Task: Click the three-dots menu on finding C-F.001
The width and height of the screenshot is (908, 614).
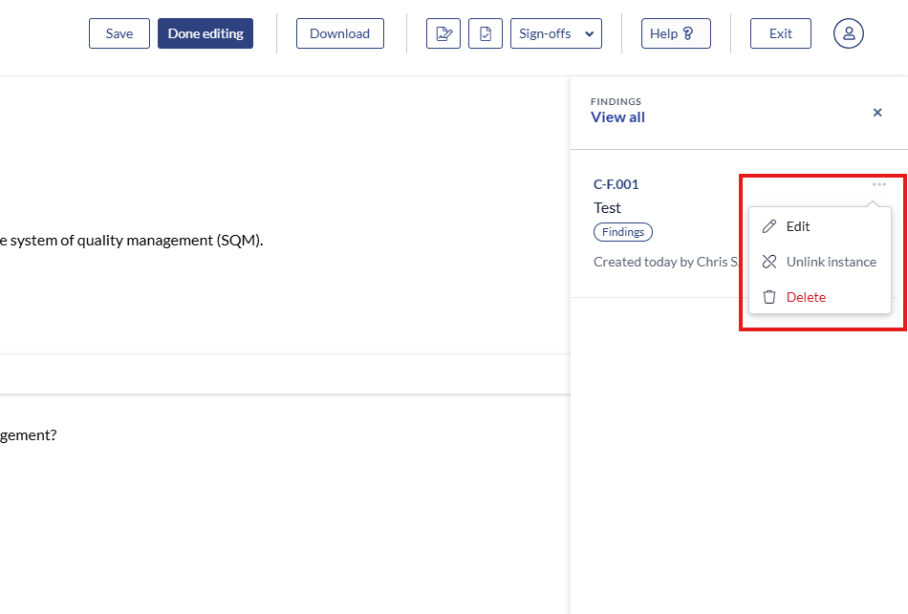Action: click(x=879, y=184)
